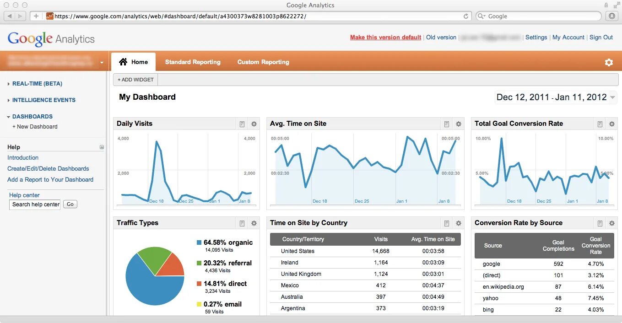The image size is (622, 323).
Task: Open Time on Site by Country settings gear
Action: [x=458, y=223]
